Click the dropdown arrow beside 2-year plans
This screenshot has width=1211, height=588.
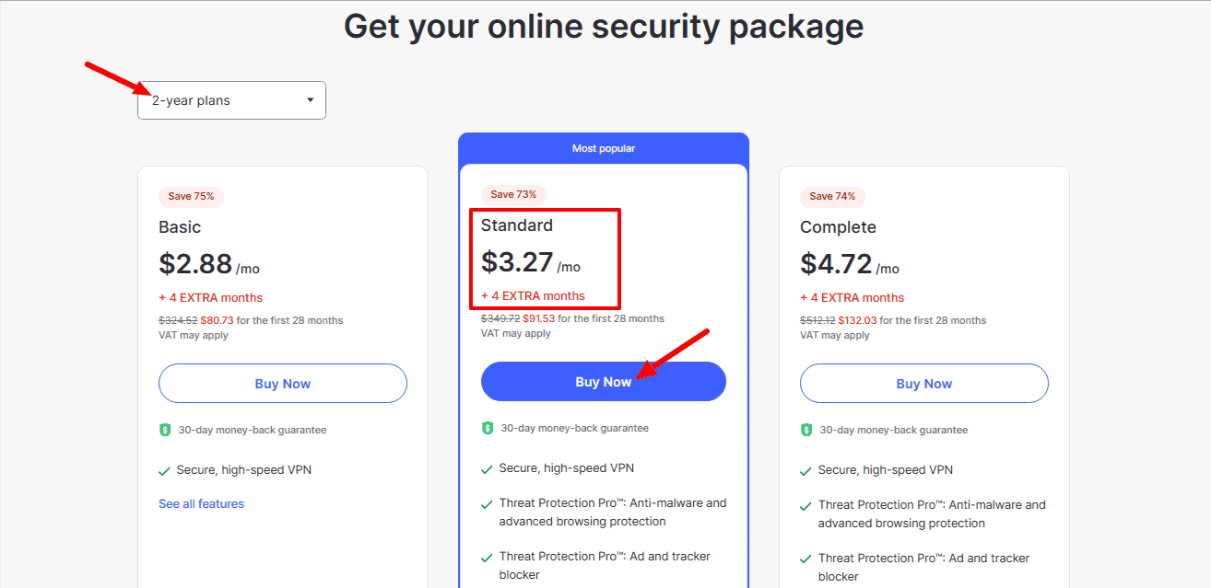[311, 99]
